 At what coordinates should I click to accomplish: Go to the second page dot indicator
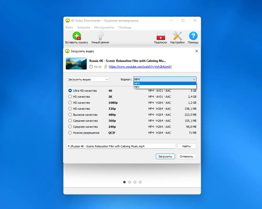point(130,182)
